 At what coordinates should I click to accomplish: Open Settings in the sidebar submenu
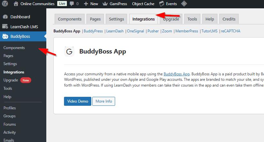pyautogui.click(x=10, y=64)
